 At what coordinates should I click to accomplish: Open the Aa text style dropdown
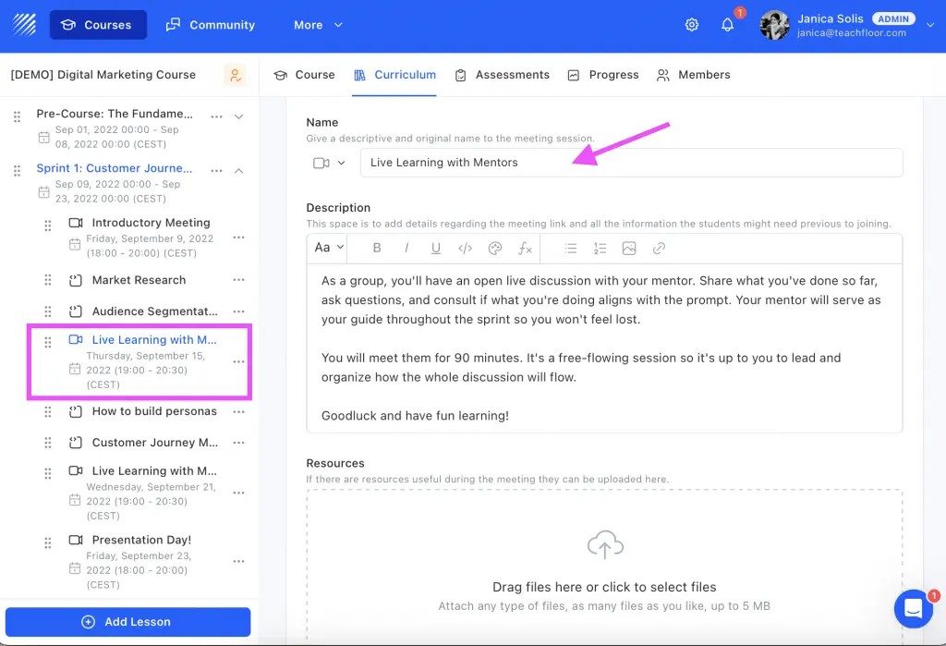[x=329, y=248]
